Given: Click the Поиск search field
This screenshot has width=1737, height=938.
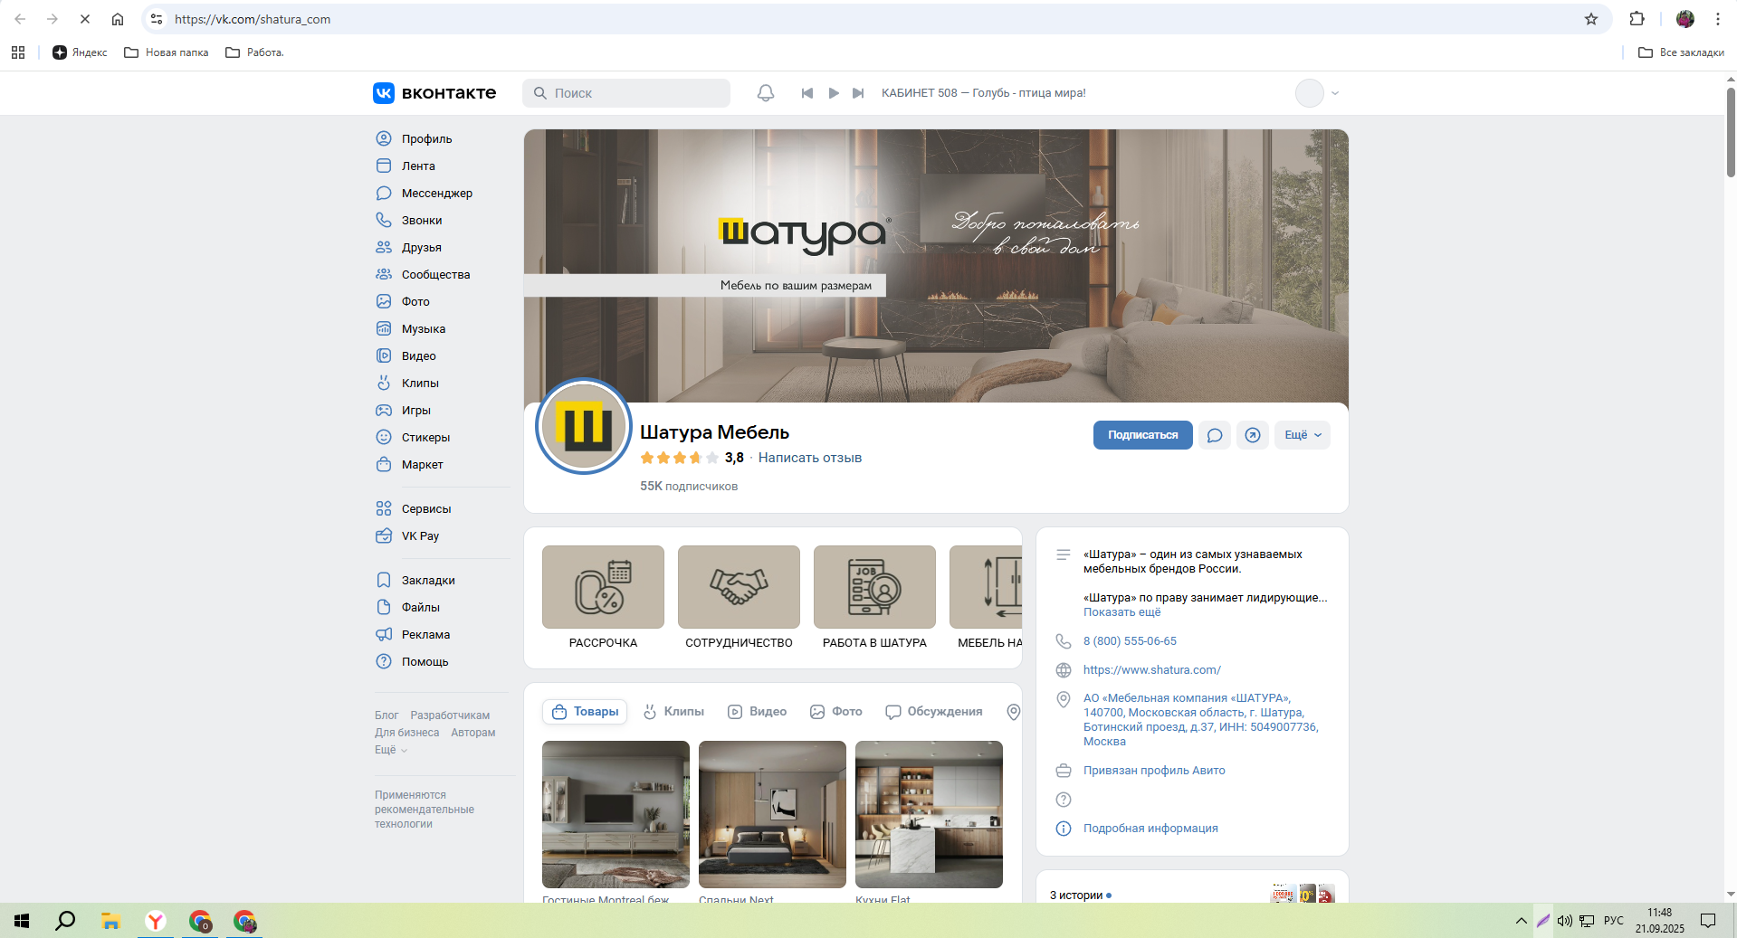Looking at the screenshot, I should tap(626, 93).
